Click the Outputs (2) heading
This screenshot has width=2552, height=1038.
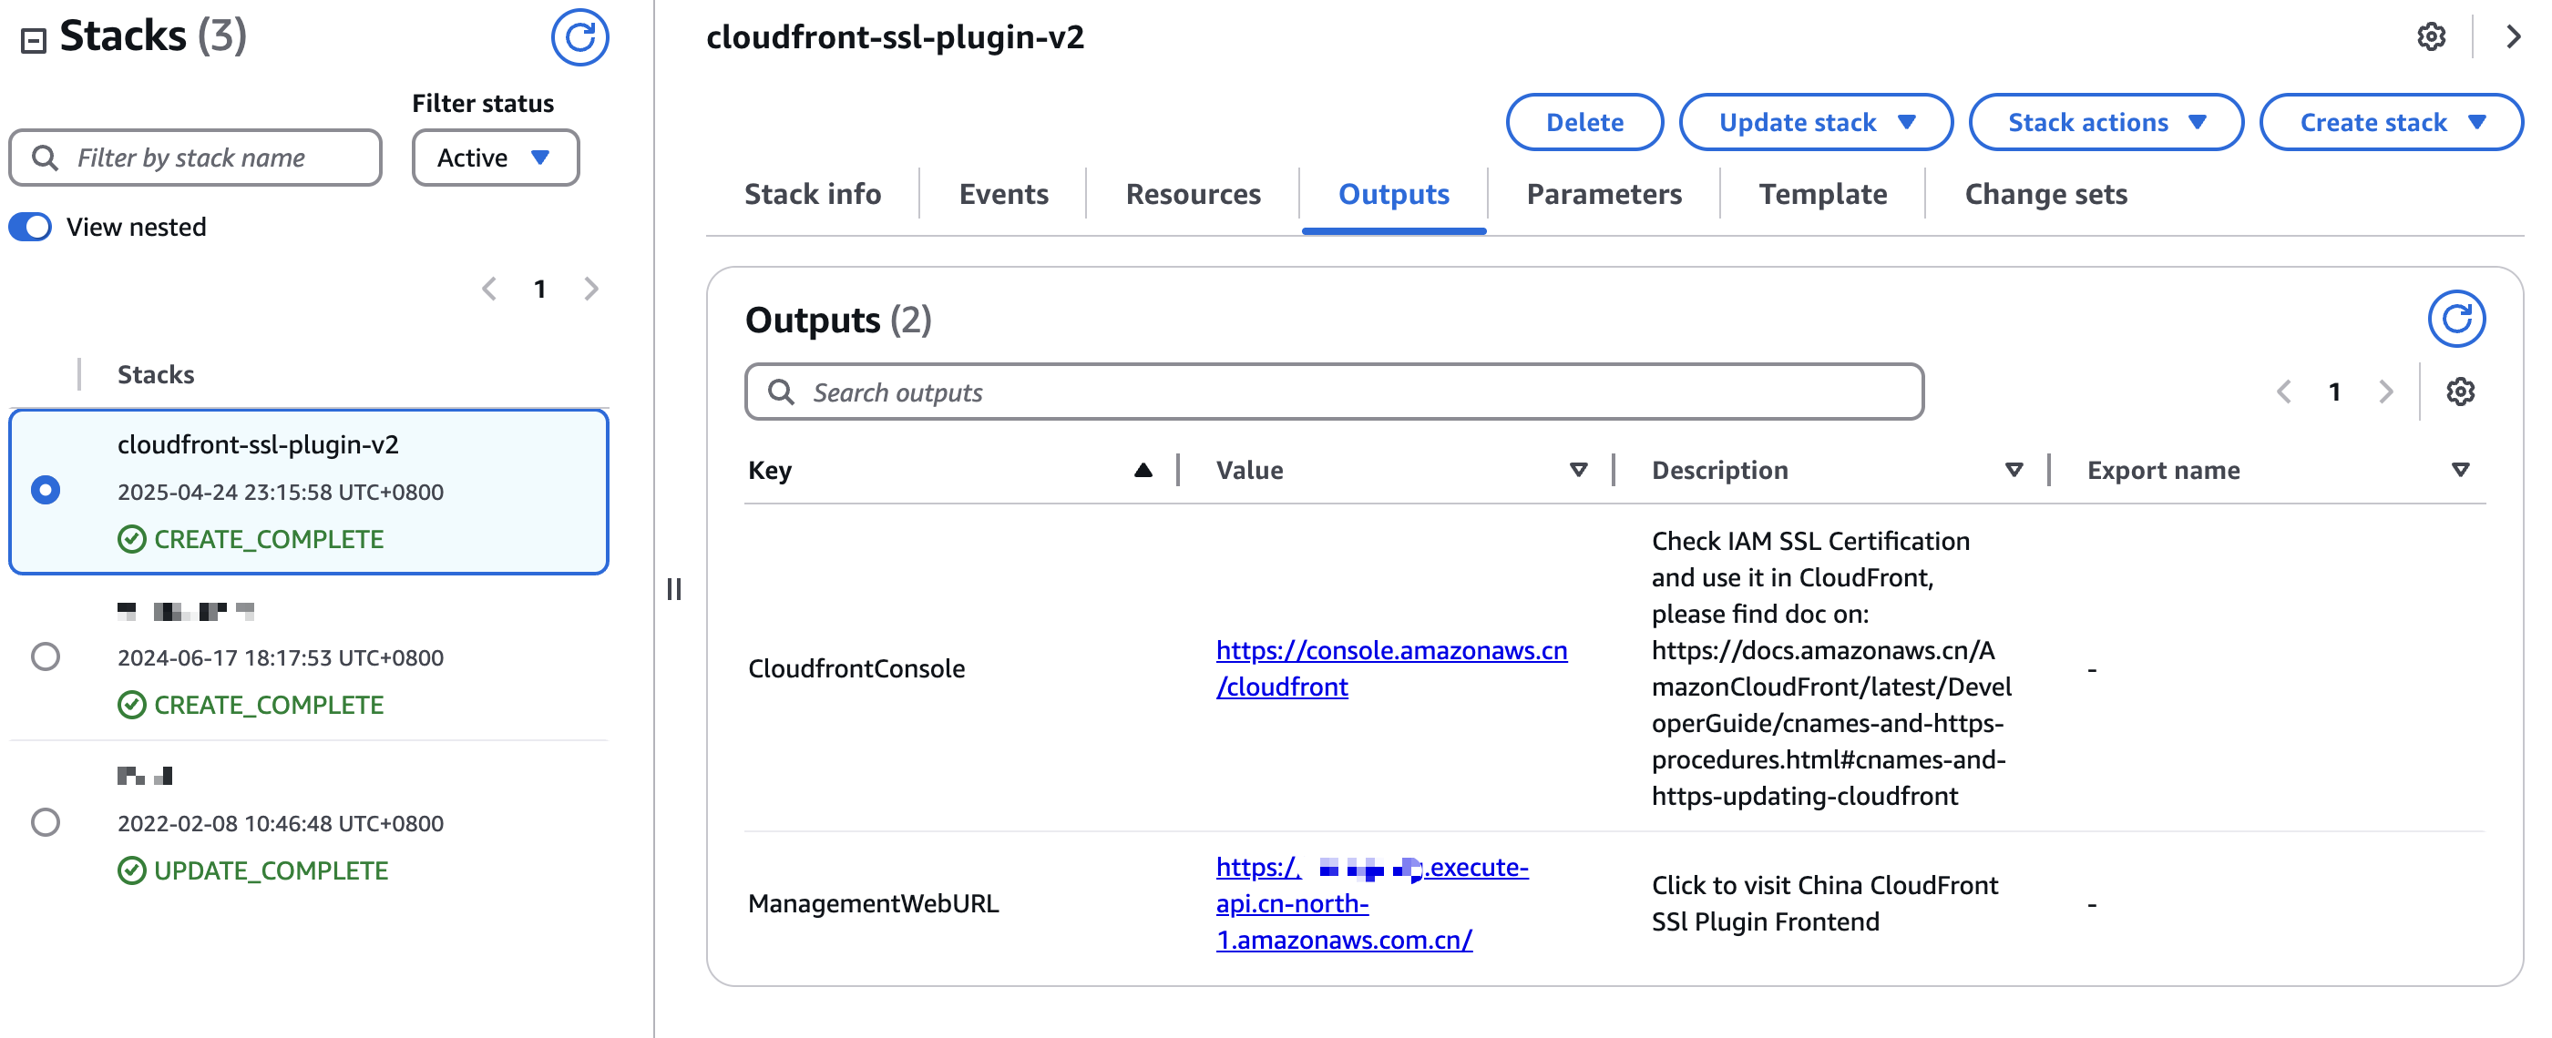838,320
